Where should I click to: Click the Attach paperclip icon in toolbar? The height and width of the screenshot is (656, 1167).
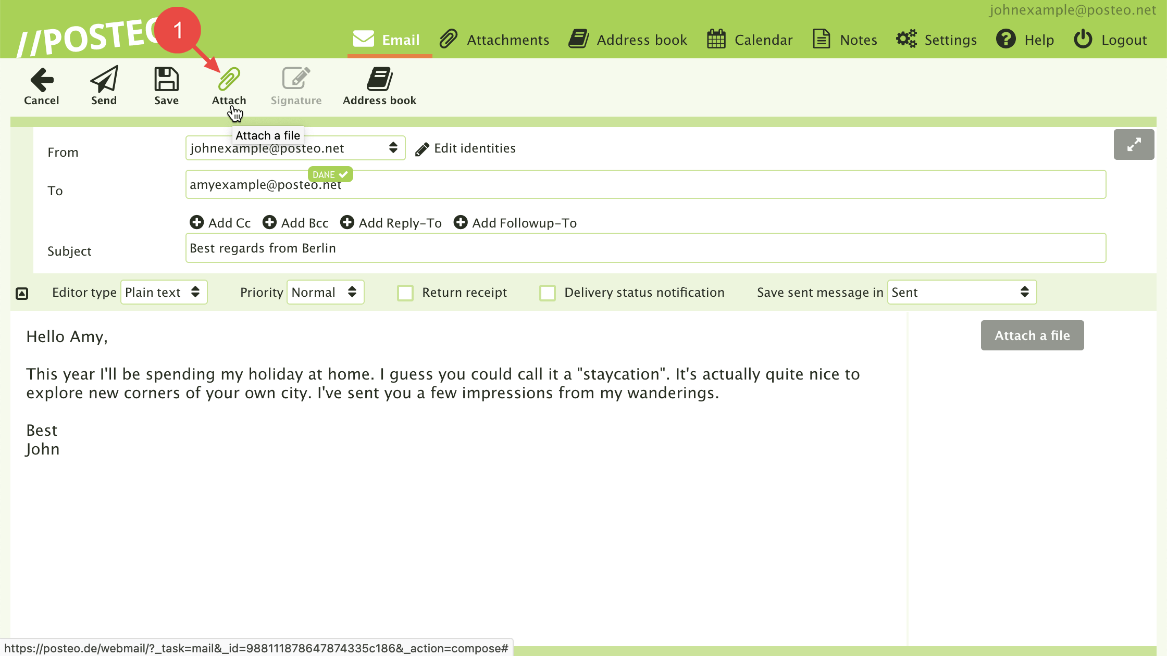point(229,79)
